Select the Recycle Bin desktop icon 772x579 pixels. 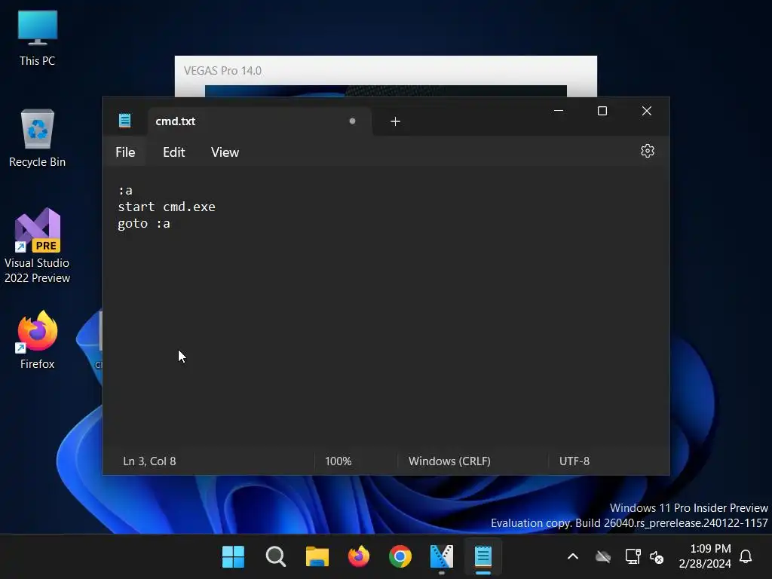coord(38,139)
